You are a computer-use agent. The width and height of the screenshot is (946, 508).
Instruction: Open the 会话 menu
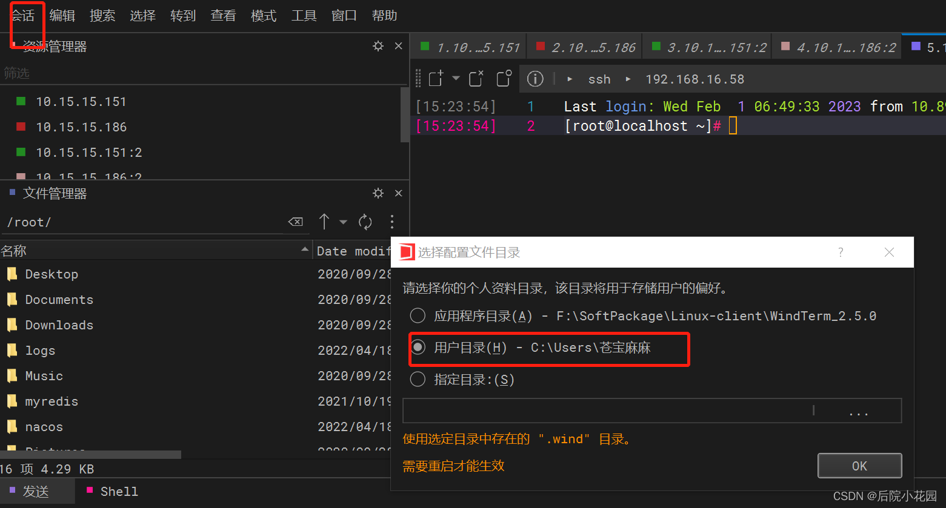click(x=24, y=15)
